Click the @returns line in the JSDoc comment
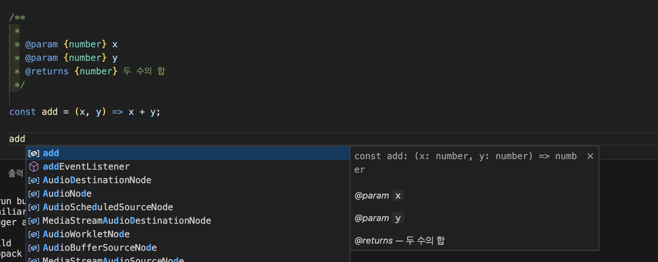The width and height of the screenshot is (658, 262). (90, 71)
